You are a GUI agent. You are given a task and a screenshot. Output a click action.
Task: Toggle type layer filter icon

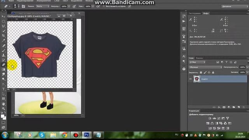(x=226, y=62)
